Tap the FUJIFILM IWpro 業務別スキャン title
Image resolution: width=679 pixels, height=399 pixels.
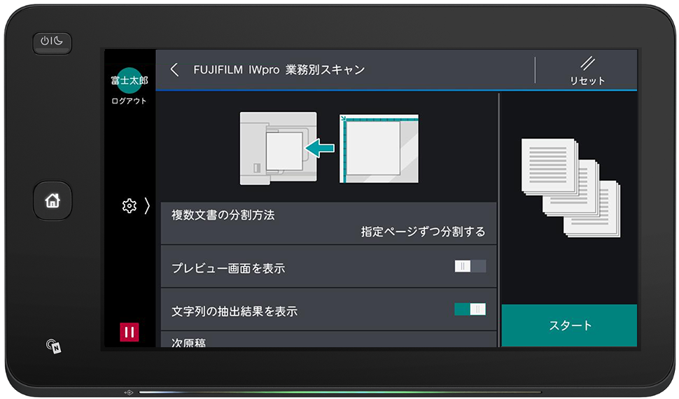coord(279,70)
